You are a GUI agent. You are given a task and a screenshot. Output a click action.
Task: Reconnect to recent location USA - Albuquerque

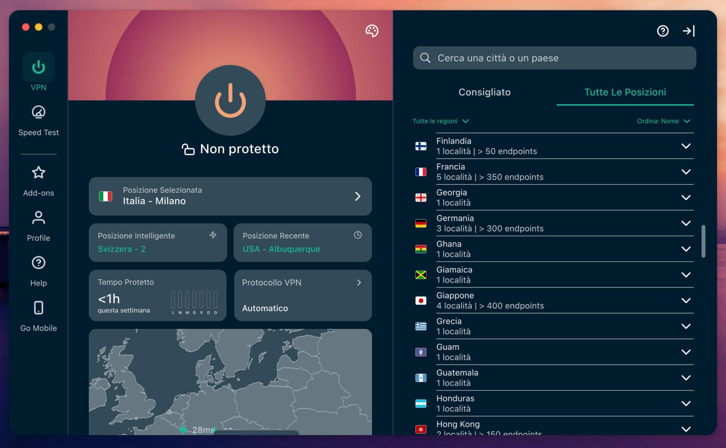tap(302, 242)
